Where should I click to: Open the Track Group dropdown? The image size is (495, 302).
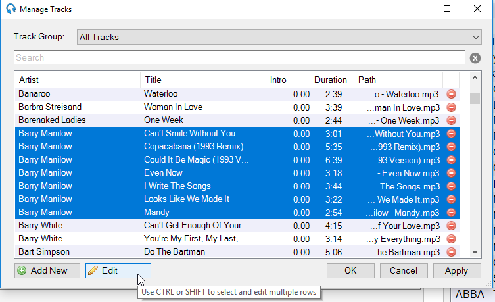279,37
